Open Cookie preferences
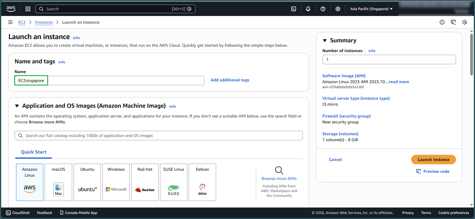The width and height of the screenshot is (475, 219). (x=454, y=213)
